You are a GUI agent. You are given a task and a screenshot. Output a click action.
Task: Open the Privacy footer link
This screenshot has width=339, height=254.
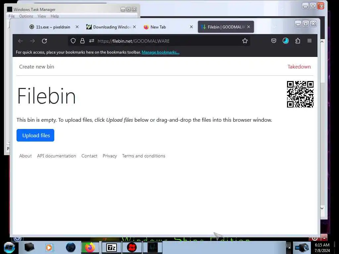click(110, 156)
